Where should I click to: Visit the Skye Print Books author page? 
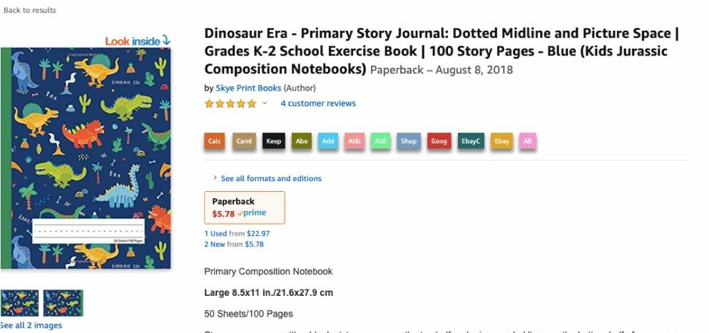click(248, 88)
